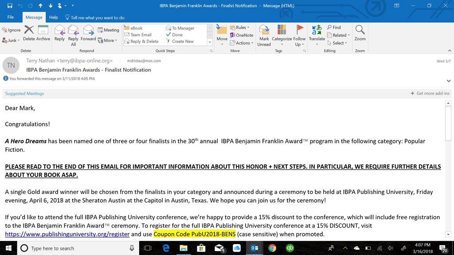454x255 pixels.
Task: Open the Actions dropdown
Action: 242,43
